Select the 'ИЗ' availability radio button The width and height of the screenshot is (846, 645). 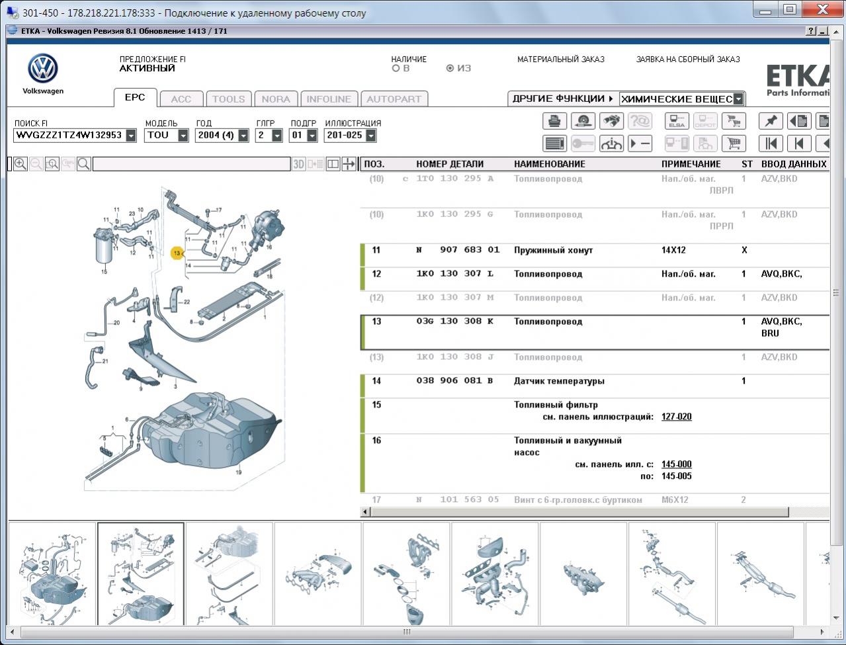tap(450, 68)
